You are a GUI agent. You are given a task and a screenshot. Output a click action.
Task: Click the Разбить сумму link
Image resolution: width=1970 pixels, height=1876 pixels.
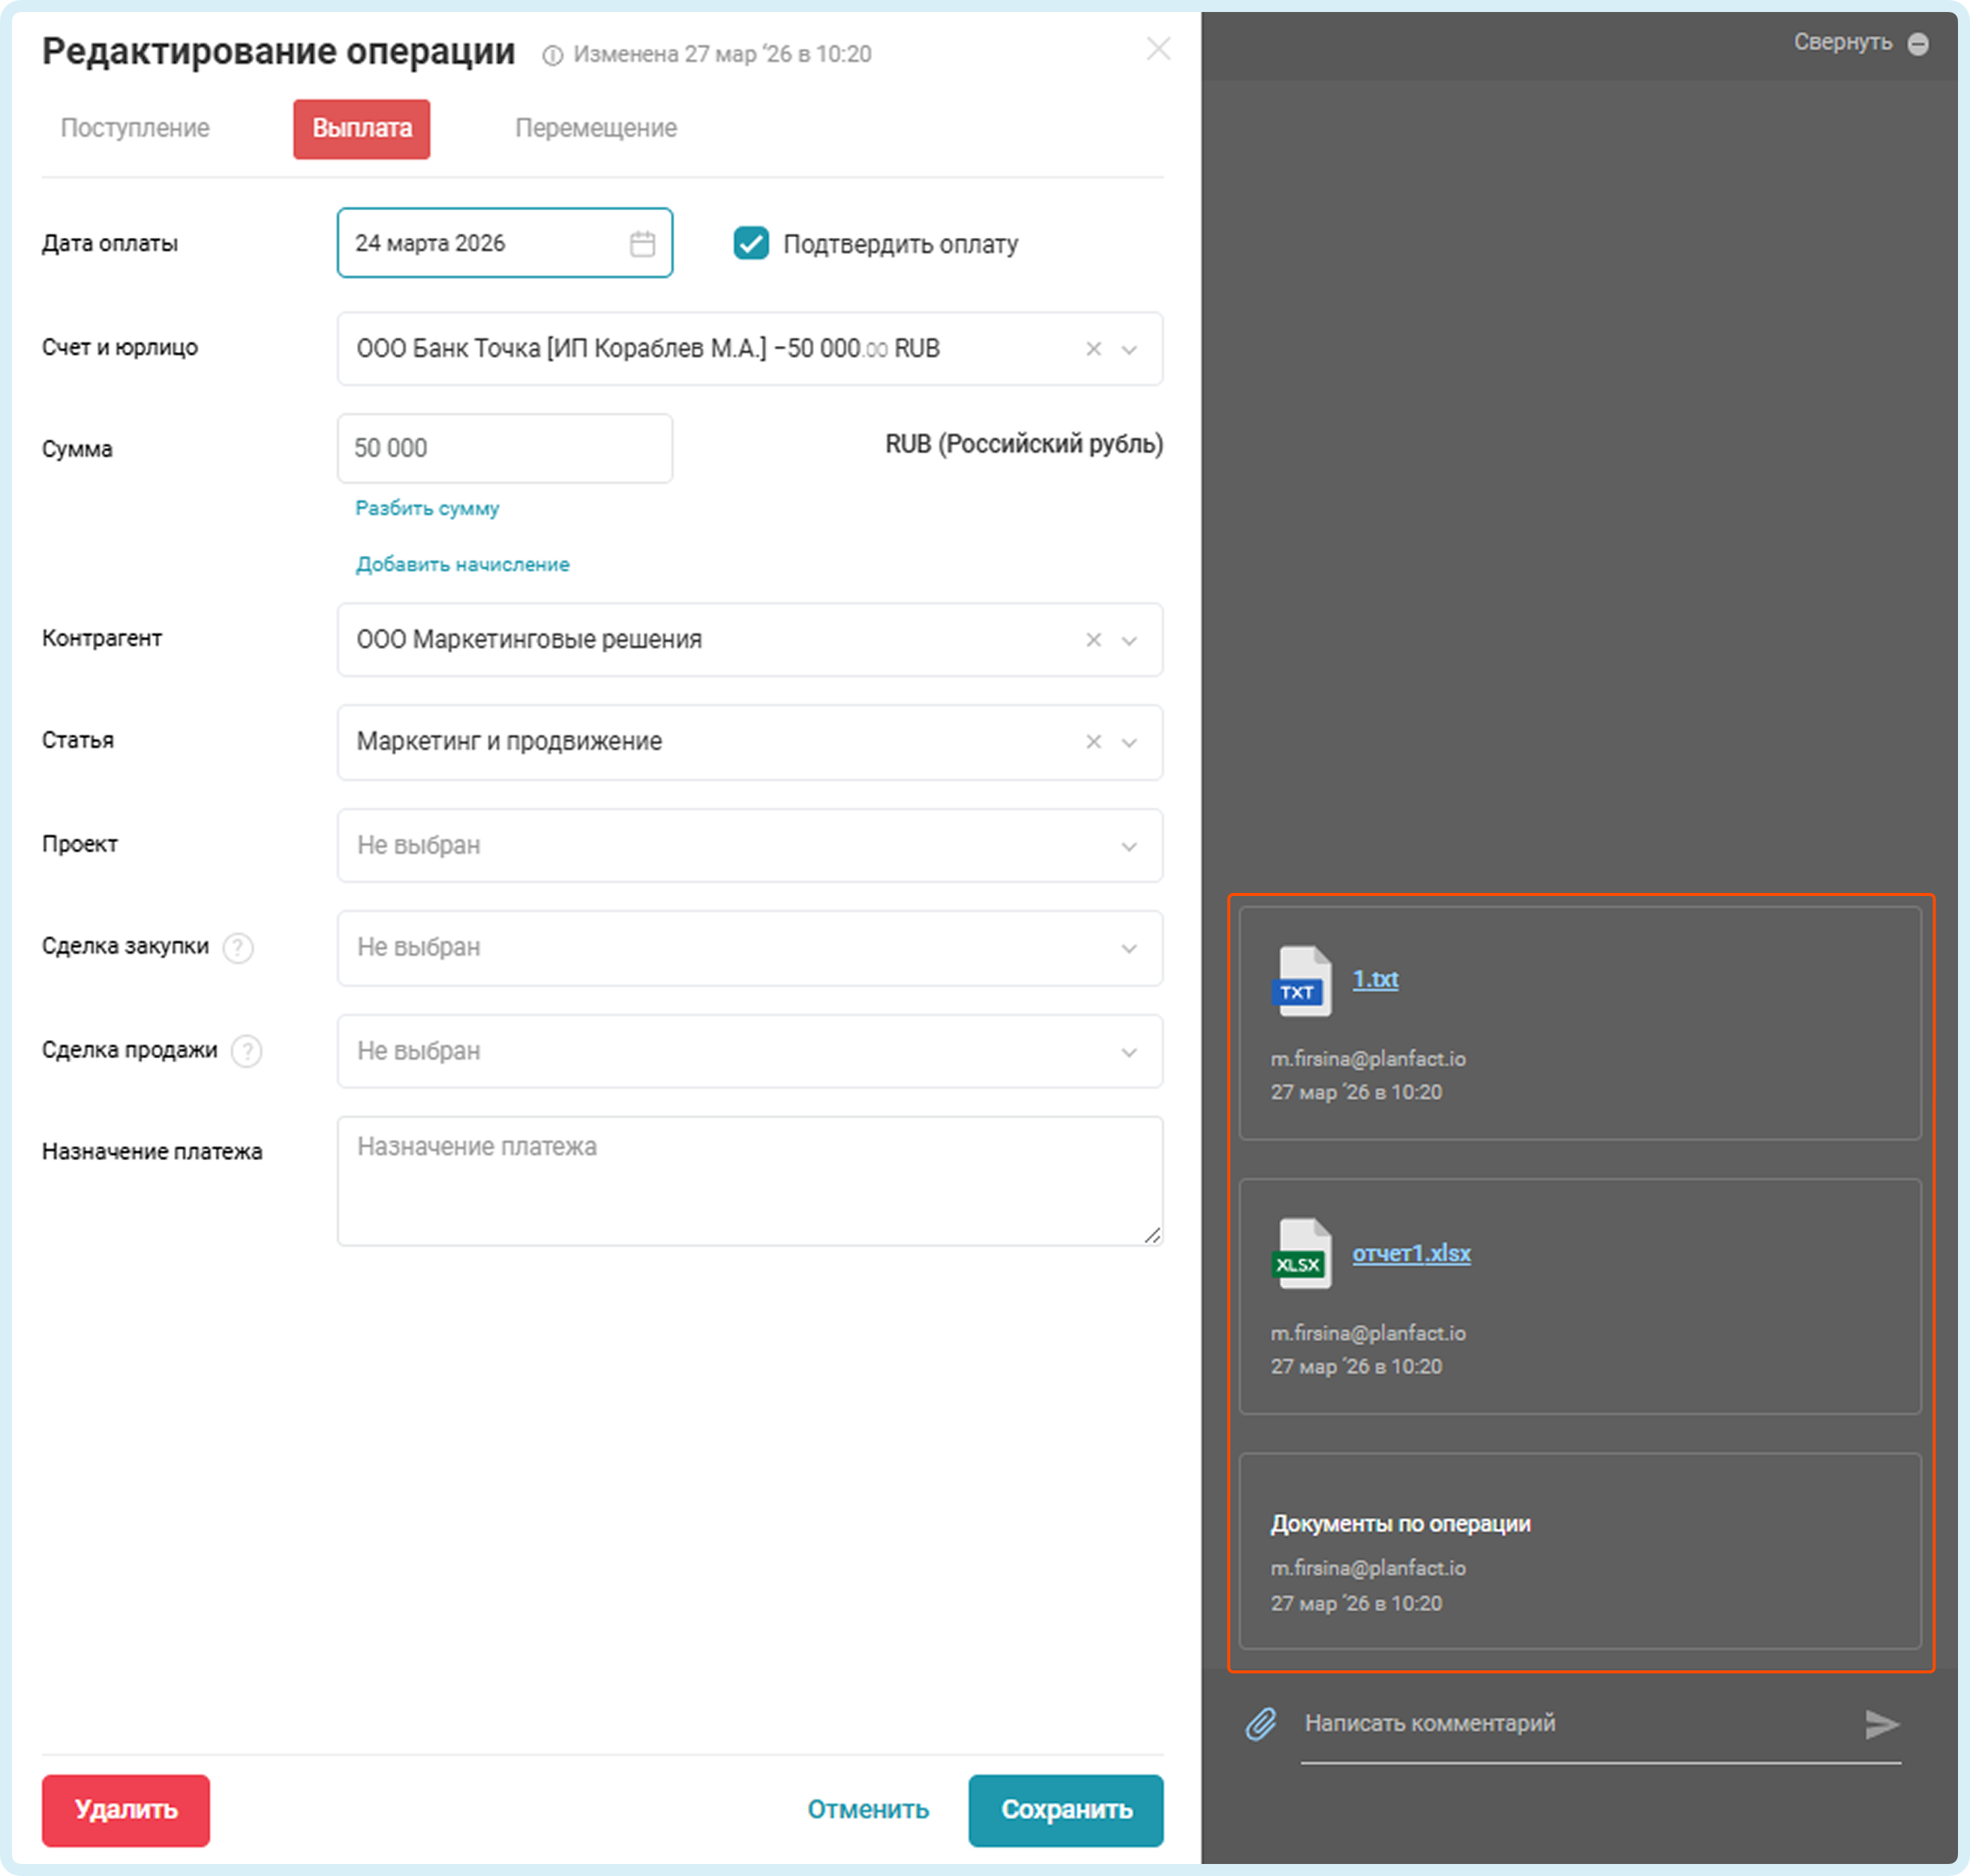[427, 508]
